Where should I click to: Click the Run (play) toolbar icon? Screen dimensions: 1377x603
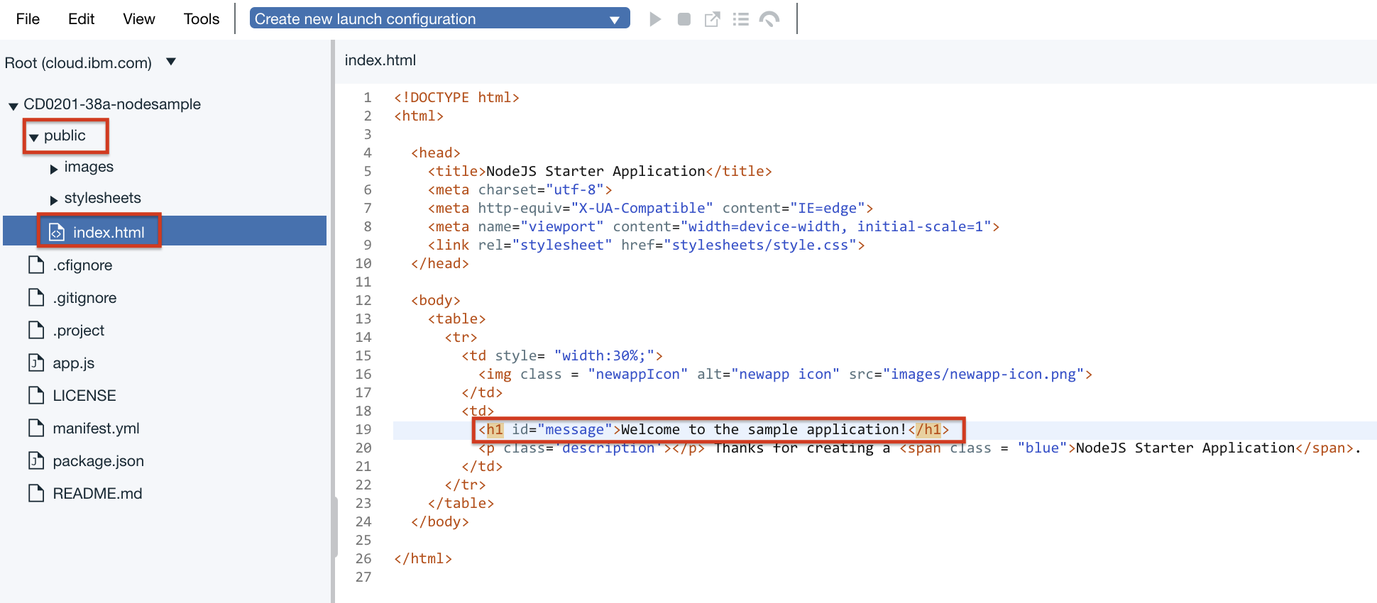click(655, 19)
